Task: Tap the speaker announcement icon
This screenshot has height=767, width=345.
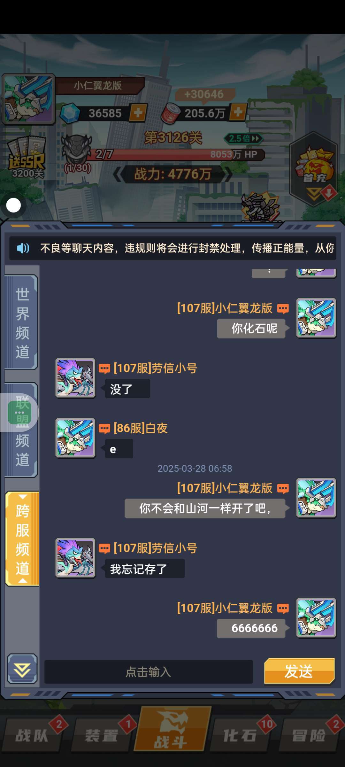Action: click(23, 248)
